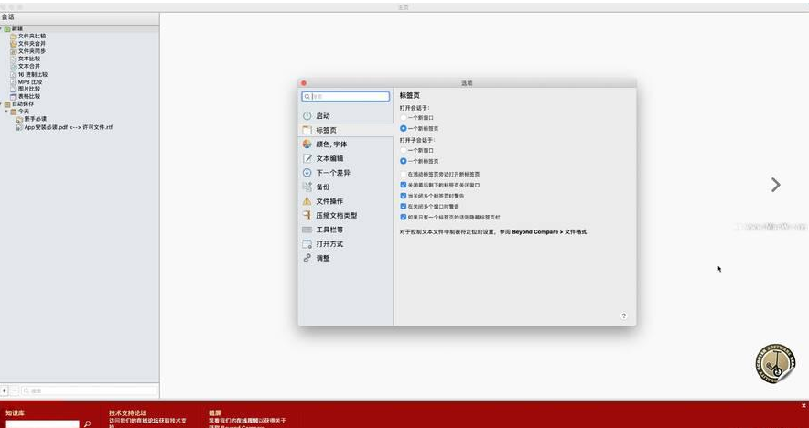Uncheck 关闭最后剩下的标签页关闭窗口 option
Image resolution: width=809 pixels, height=428 pixels.
(404, 185)
